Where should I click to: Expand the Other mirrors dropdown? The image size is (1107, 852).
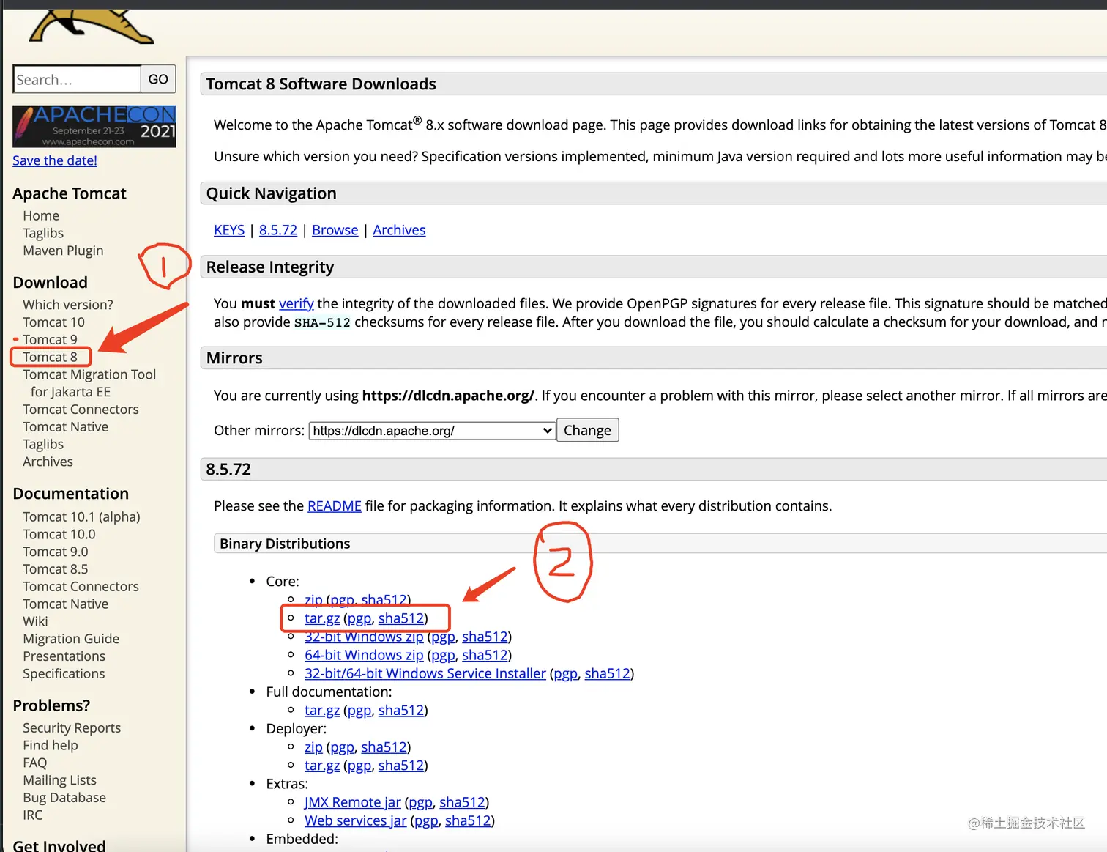(x=432, y=431)
